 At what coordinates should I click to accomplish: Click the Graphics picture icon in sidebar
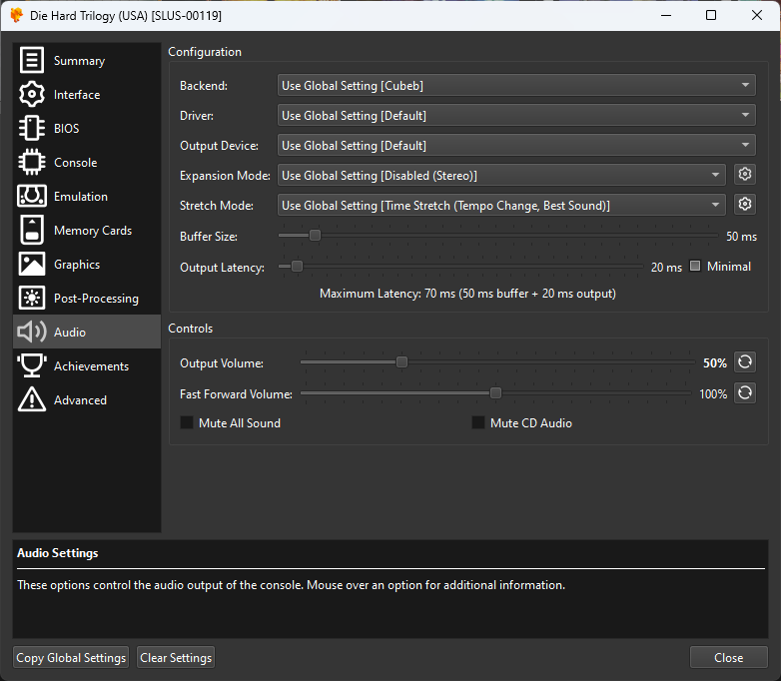32,264
